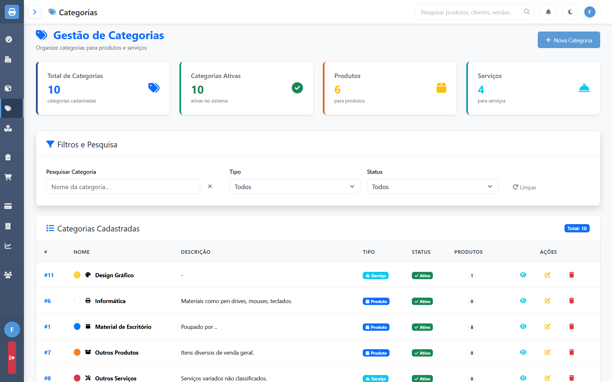The image size is (612, 382).
Task: Click the Limpar filters button
Action: [x=525, y=187]
